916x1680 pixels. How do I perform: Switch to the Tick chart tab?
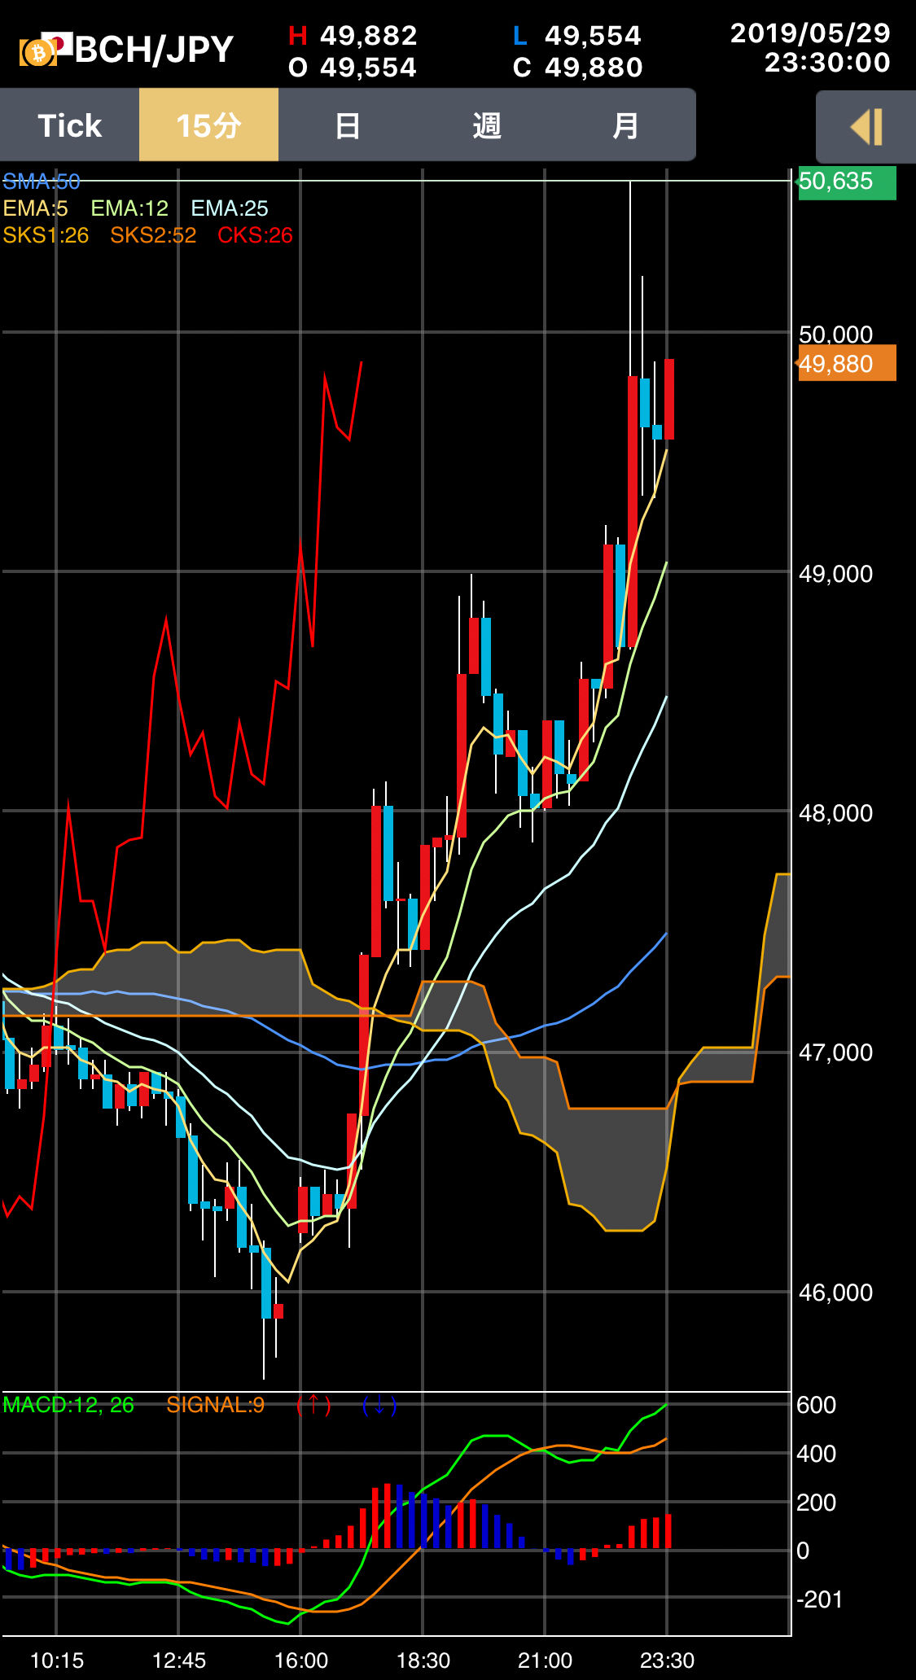(69, 125)
